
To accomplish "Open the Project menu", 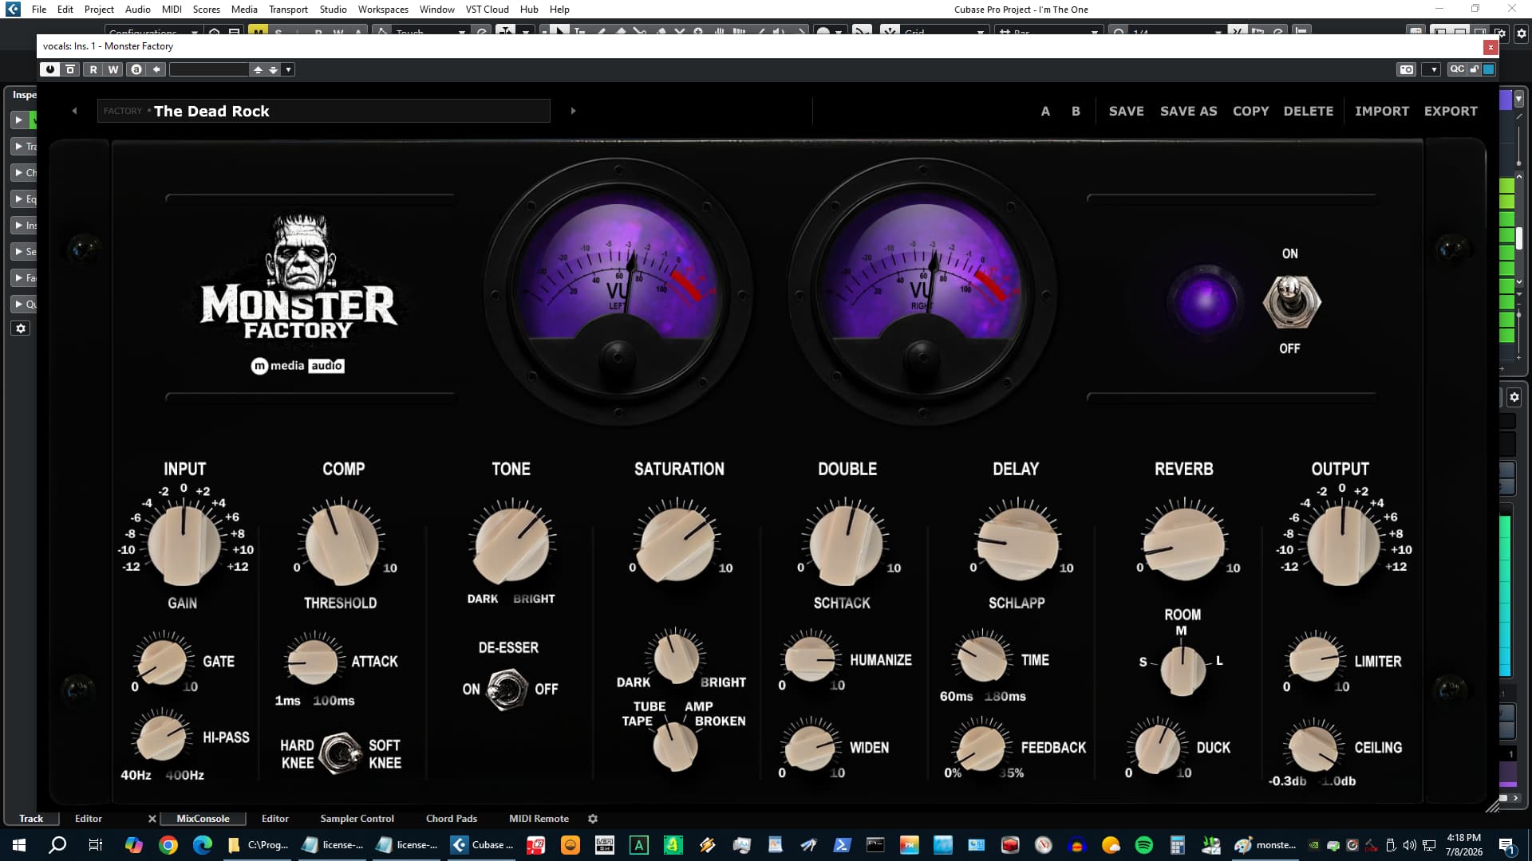I will point(99,9).
